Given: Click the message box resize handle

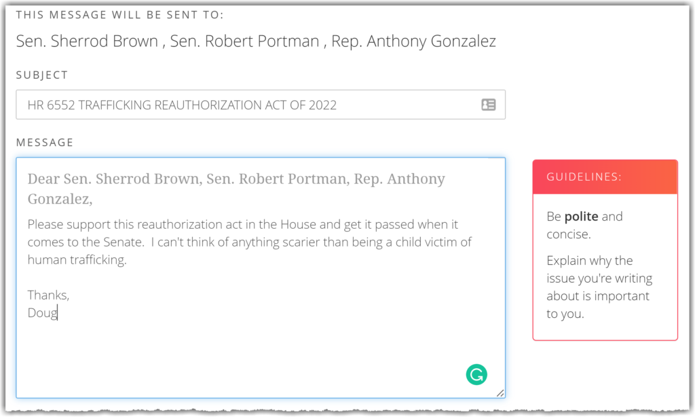Looking at the screenshot, I should click(500, 393).
